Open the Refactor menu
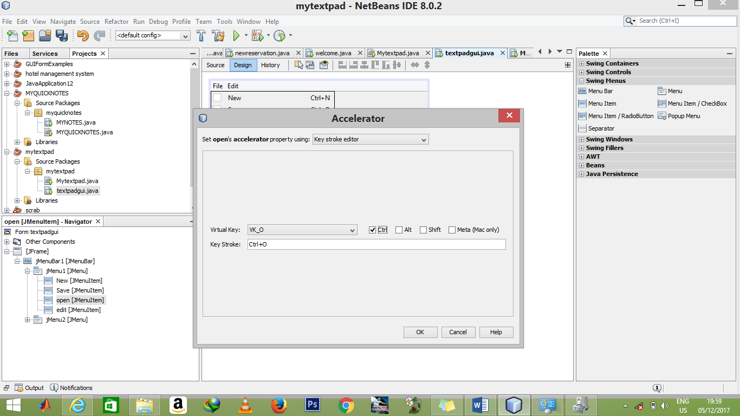The width and height of the screenshot is (740, 416). (116, 22)
